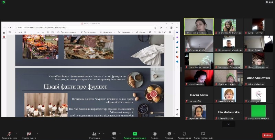Click the green encryption shield icon

point(4,2)
